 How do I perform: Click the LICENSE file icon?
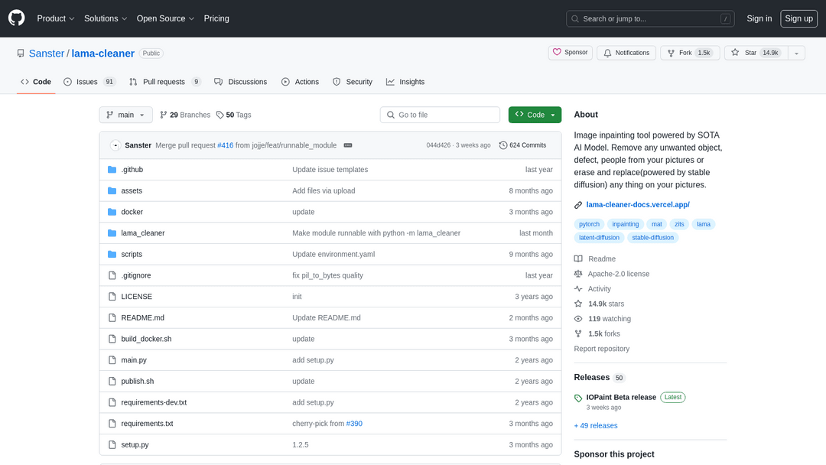(x=112, y=297)
